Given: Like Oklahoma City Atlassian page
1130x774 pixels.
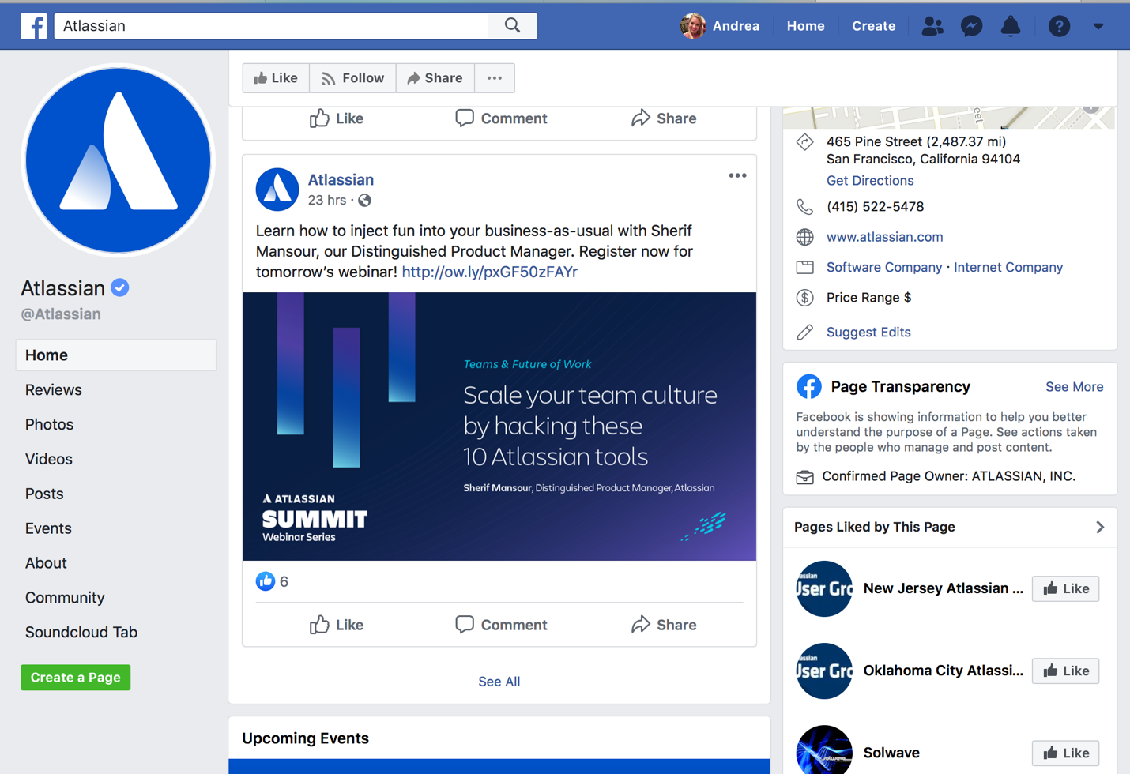Looking at the screenshot, I should [x=1065, y=671].
